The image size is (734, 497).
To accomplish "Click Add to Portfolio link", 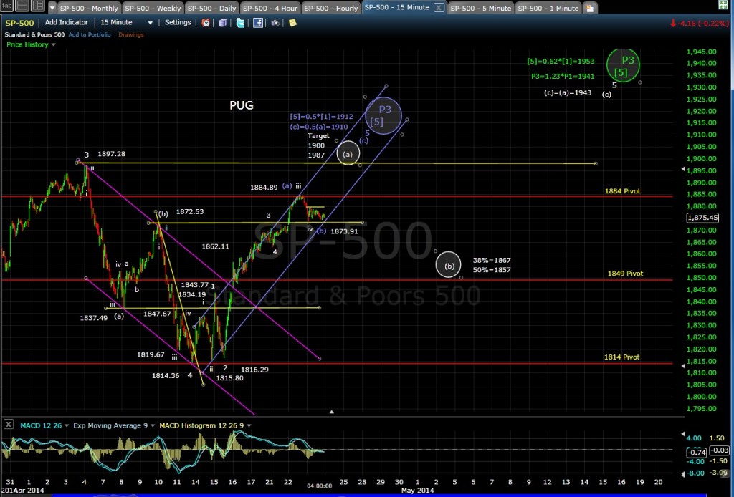I will coord(90,34).
